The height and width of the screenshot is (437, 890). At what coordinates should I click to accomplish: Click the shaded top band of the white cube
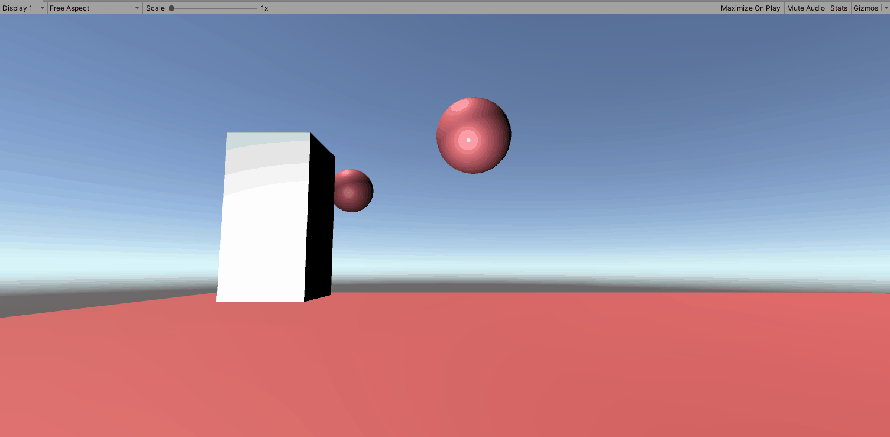[268, 137]
